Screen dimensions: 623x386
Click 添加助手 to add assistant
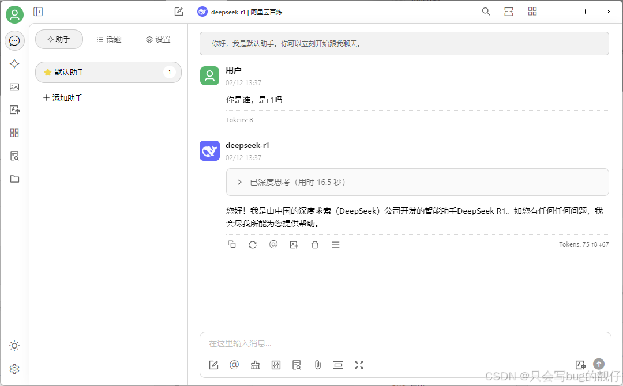(x=63, y=98)
